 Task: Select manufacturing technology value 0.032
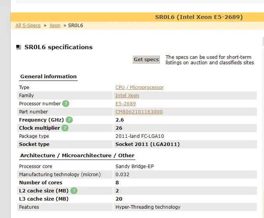pyautogui.click(x=122, y=174)
